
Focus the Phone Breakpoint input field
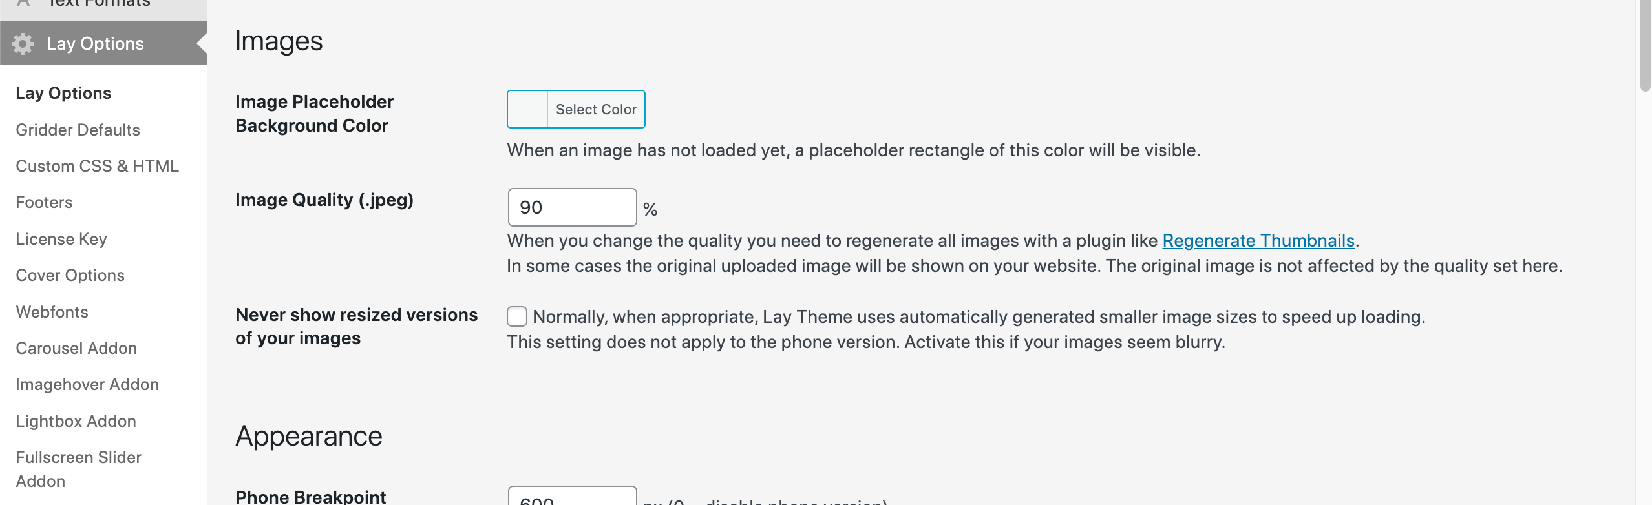point(572,496)
